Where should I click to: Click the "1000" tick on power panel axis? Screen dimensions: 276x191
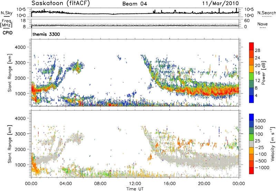click(20, 93)
